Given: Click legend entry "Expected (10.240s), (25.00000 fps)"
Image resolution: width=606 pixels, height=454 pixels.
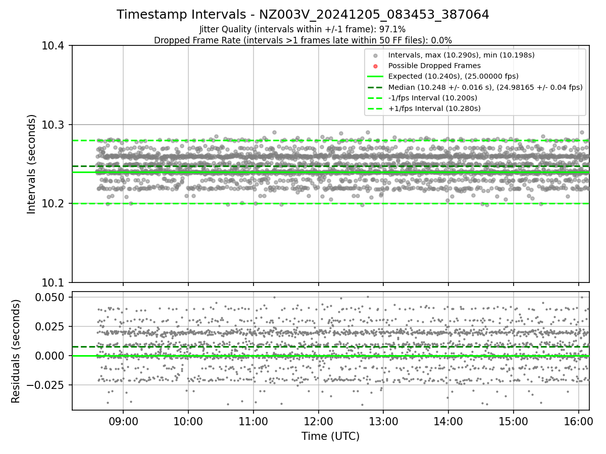Looking at the screenshot, I should pos(453,76).
